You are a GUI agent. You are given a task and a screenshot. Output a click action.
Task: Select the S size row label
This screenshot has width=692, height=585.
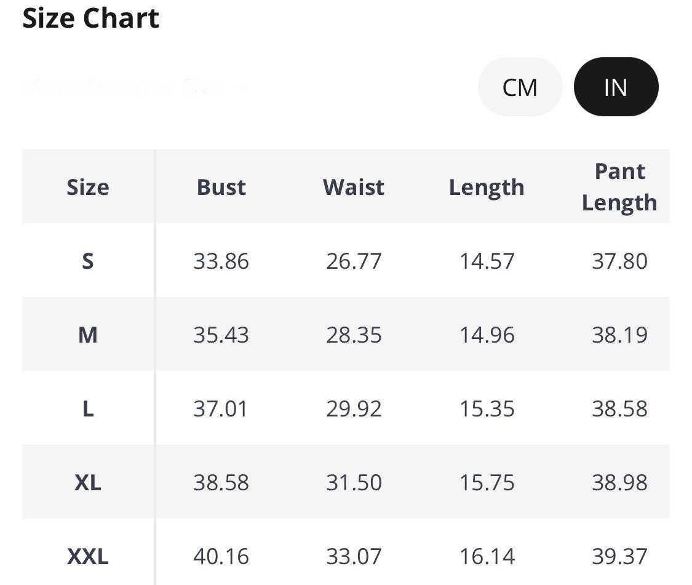88,261
